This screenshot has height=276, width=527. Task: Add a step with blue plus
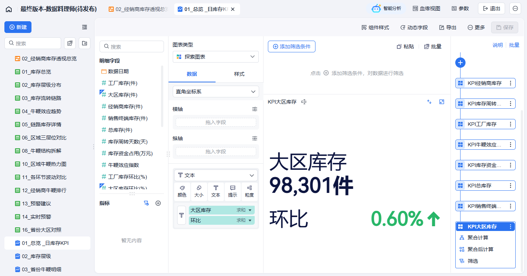click(460, 63)
